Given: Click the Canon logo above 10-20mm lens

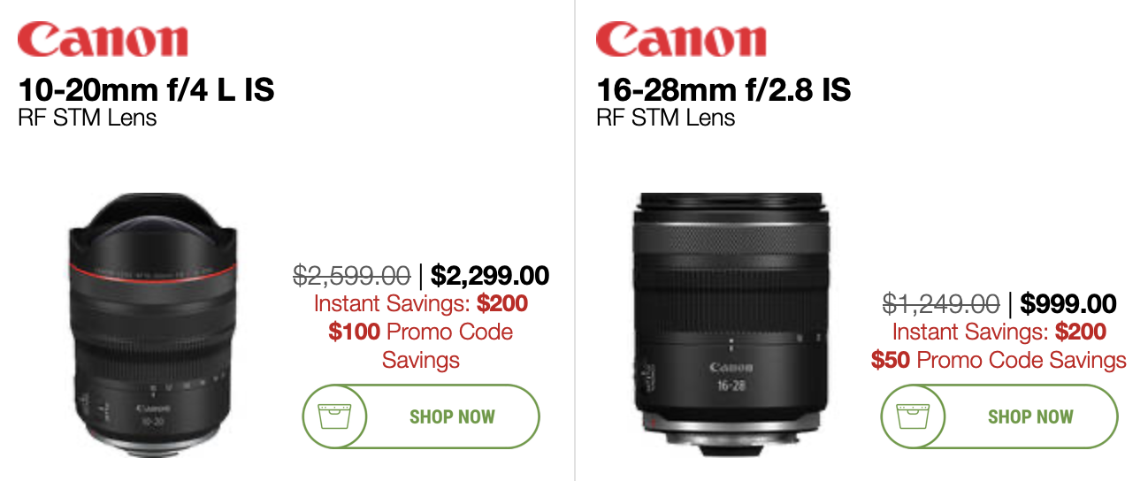Looking at the screenshot, I should click(103, 41).
